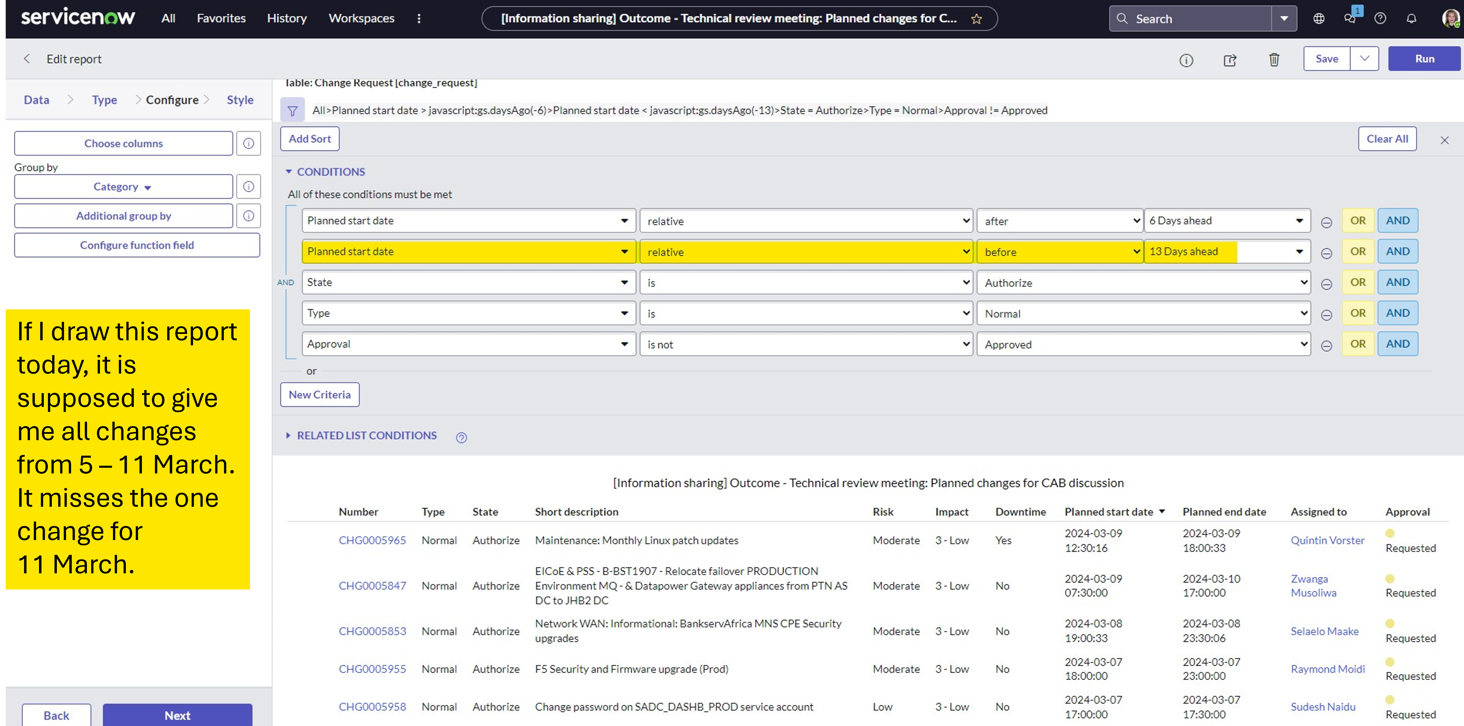Delete report with trash icon
This screenshot has width=1464, height=726.
coord(1274,60)
